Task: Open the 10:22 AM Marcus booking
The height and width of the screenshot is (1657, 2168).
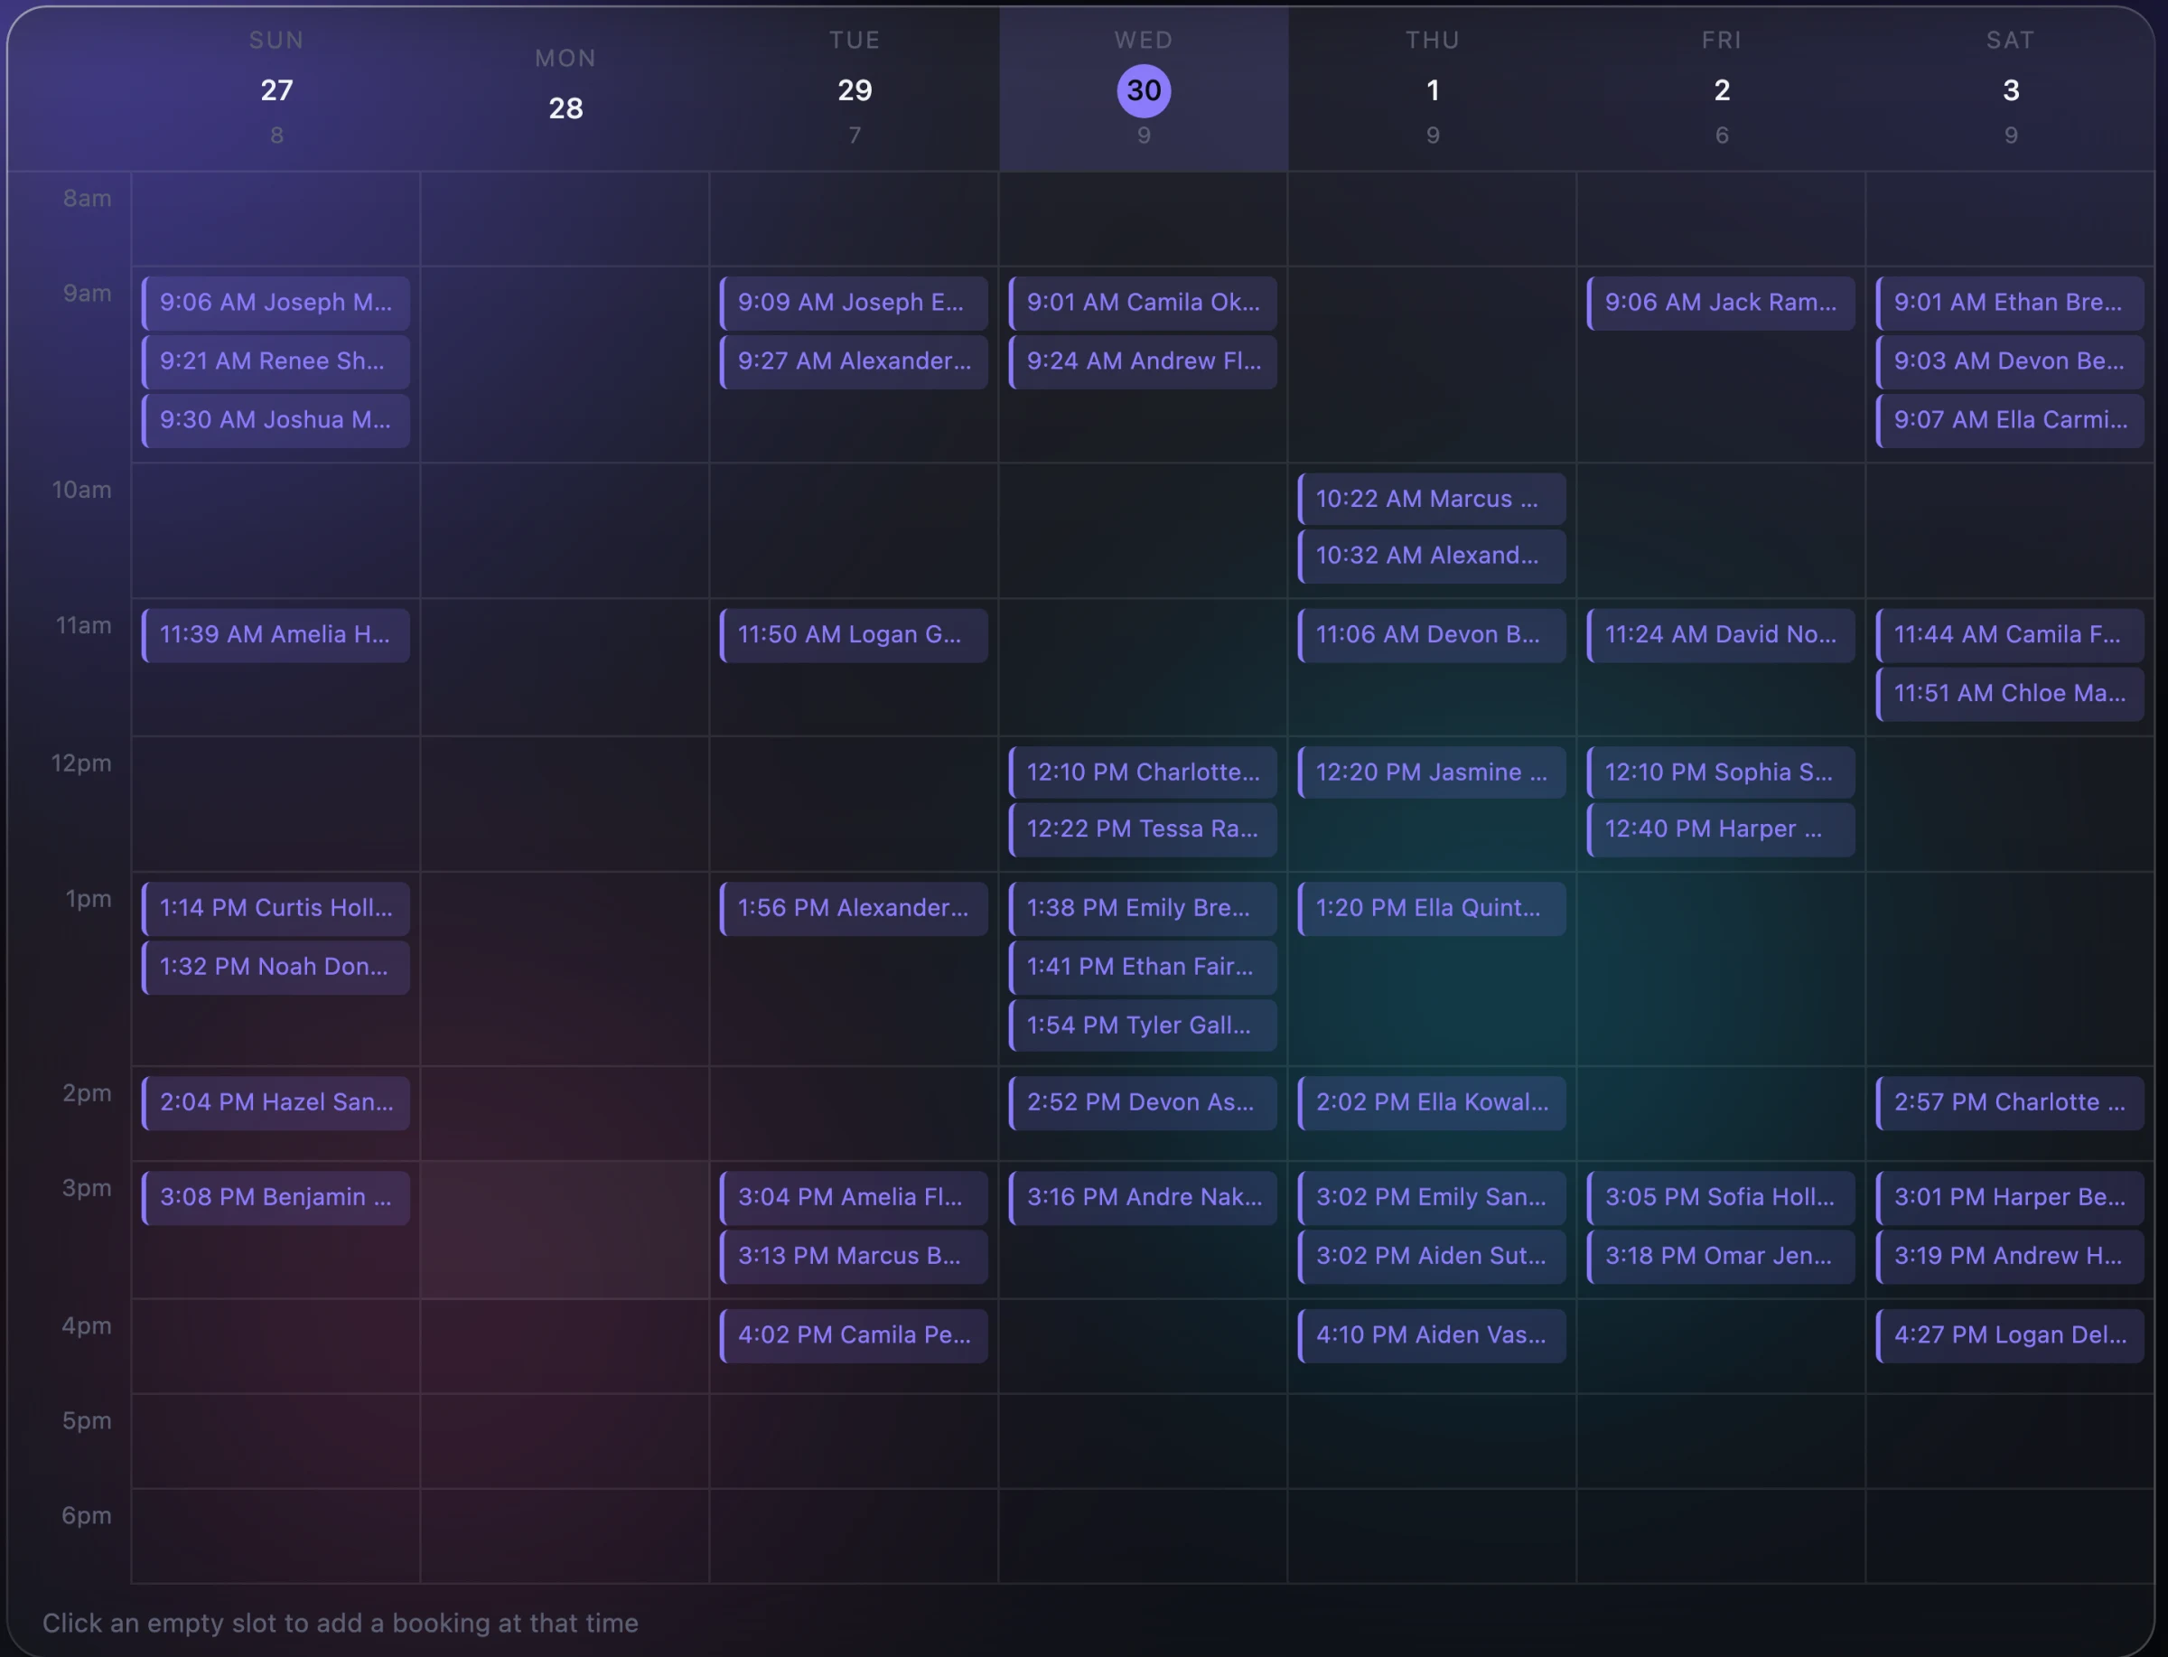Action: coord(1432,499)
